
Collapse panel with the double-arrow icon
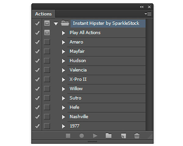click(142, 7)
